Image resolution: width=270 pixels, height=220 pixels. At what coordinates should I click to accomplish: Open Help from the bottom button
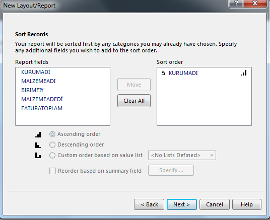tap(247, 204)
